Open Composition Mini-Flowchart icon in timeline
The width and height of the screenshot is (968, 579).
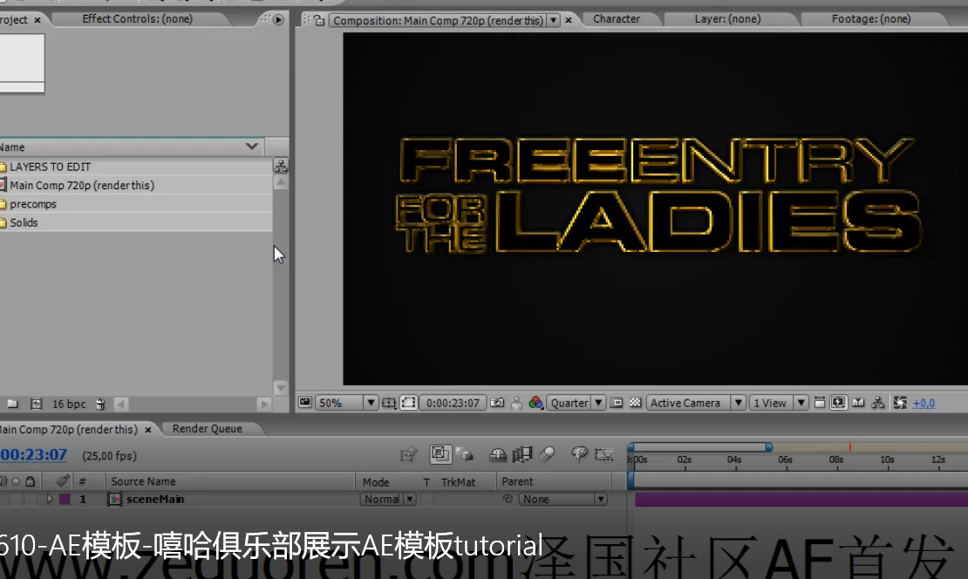pos(408,455)
